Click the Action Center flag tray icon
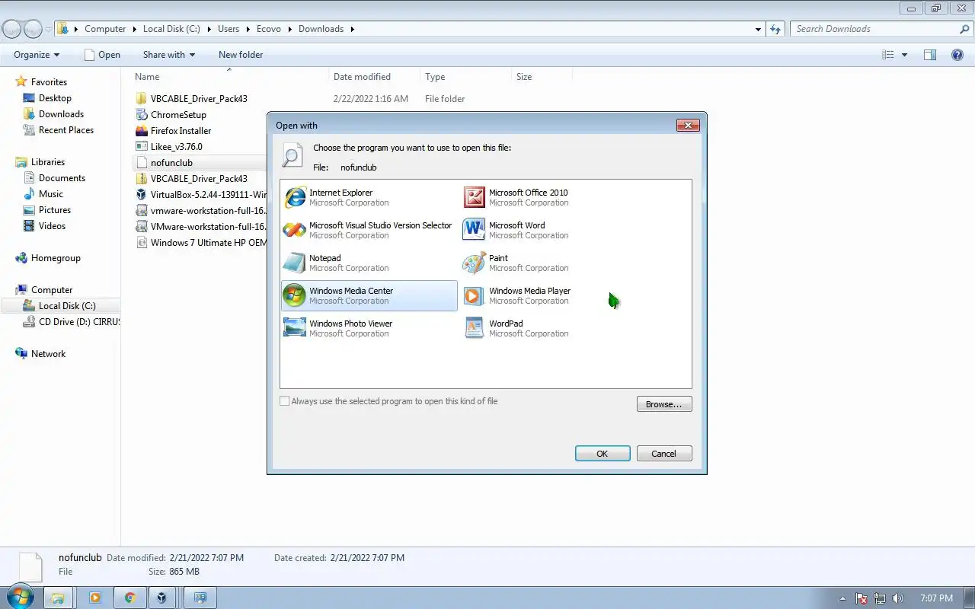The width and height of the screenshot is (975, 609). pyautogui.click(x=862, y=598)
